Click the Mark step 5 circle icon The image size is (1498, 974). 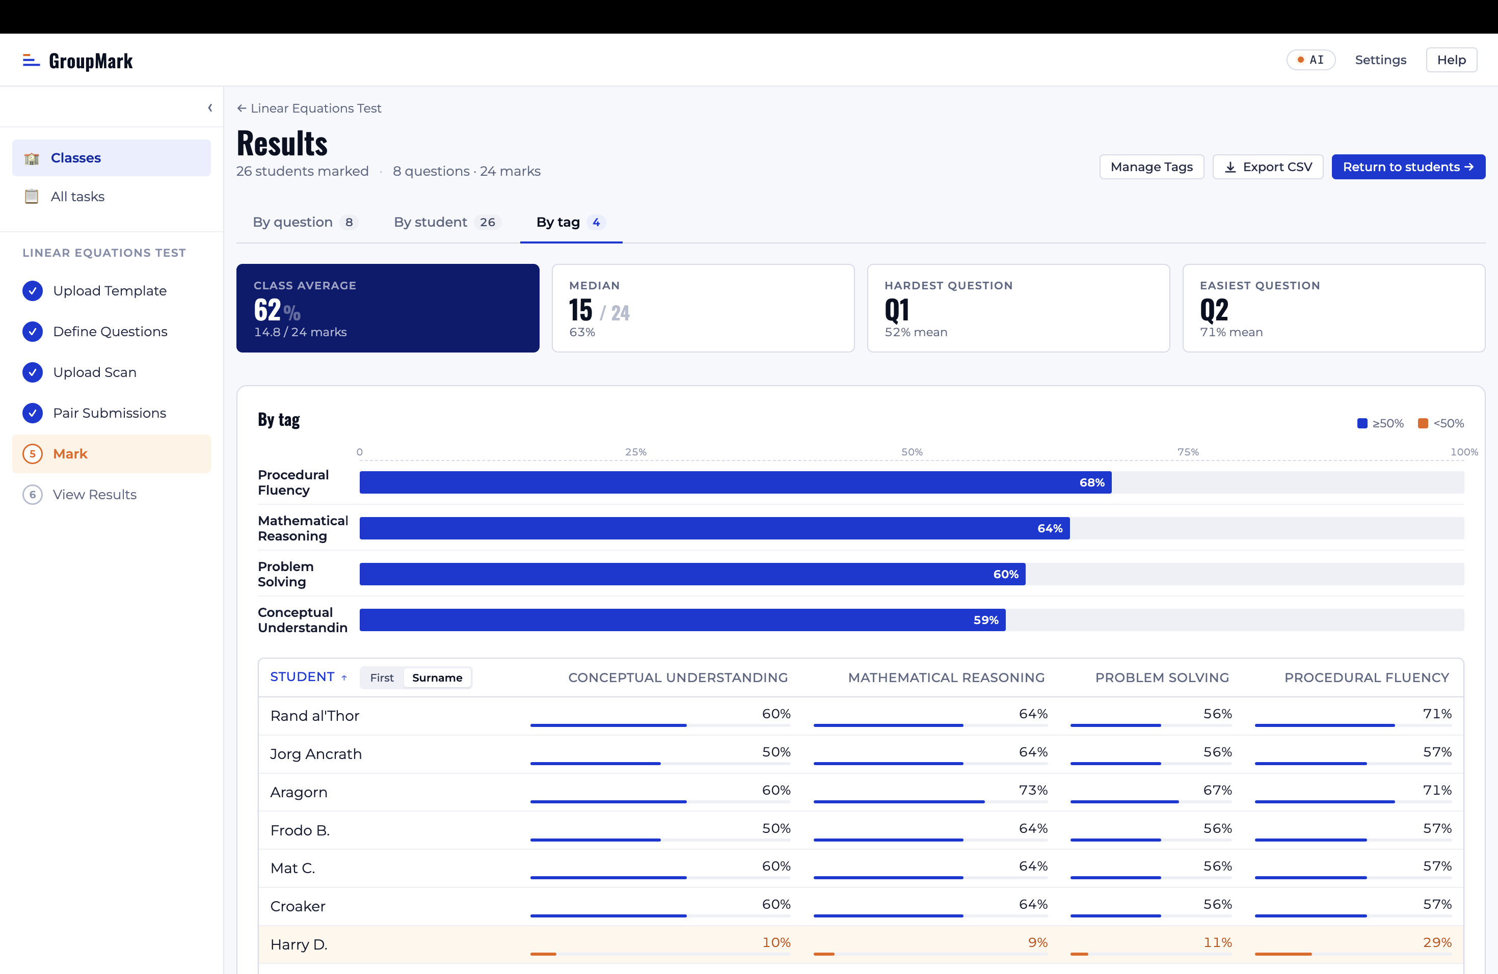pos(33,454)
